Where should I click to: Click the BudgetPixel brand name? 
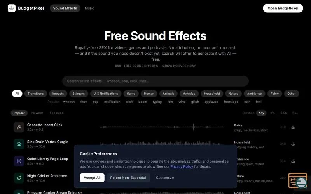coord(31,8)
